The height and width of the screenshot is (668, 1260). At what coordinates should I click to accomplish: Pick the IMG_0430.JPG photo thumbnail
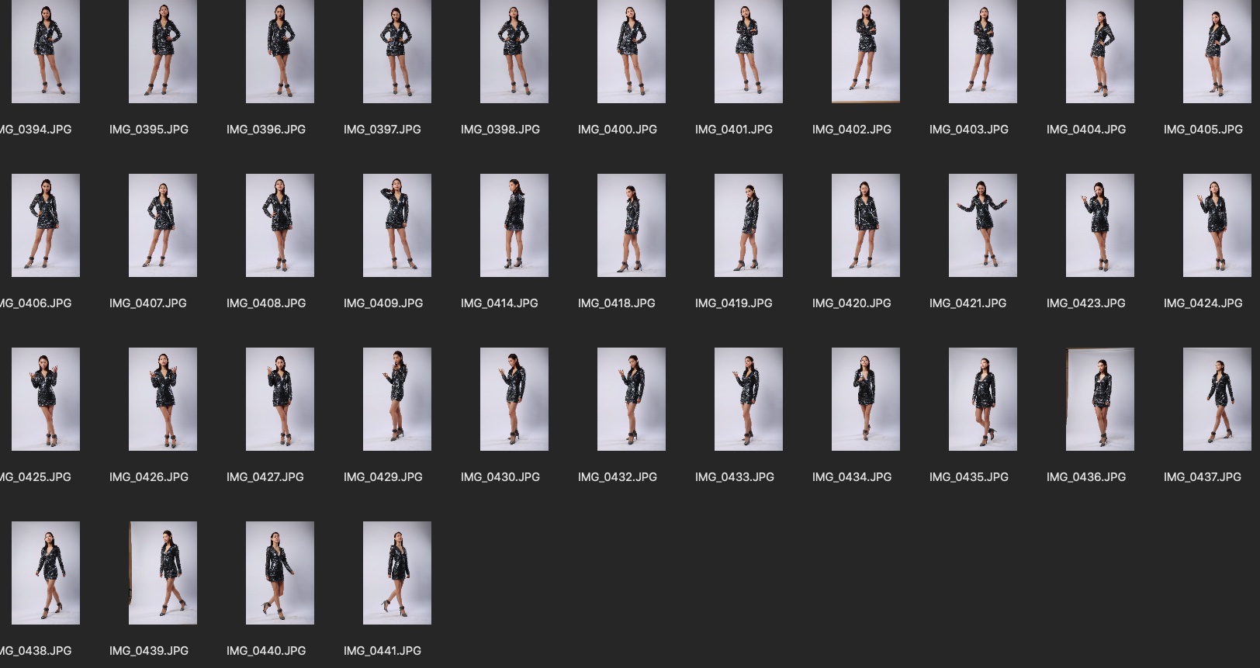514,399
